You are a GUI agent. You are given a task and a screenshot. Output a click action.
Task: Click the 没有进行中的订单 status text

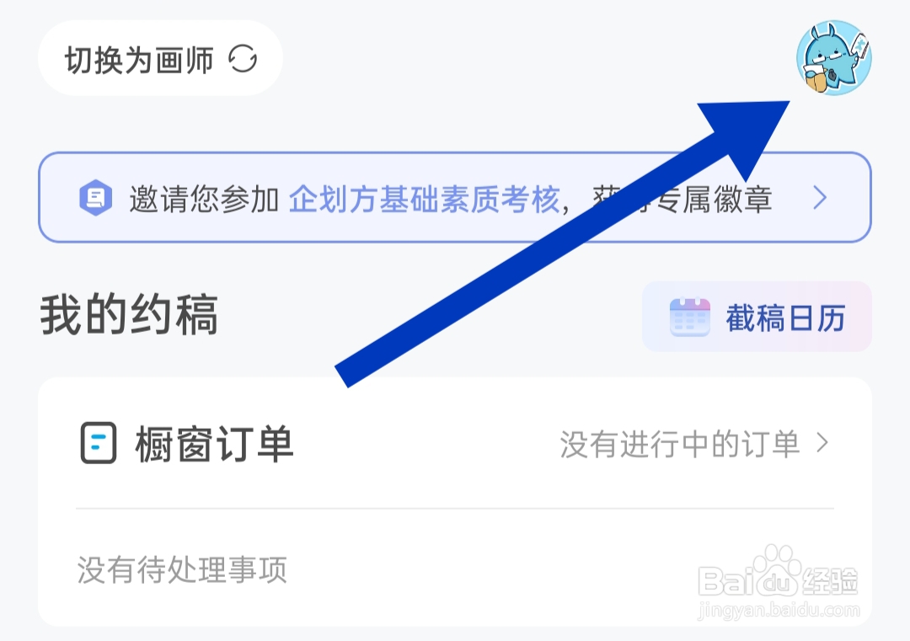click(x=680, y=444)
